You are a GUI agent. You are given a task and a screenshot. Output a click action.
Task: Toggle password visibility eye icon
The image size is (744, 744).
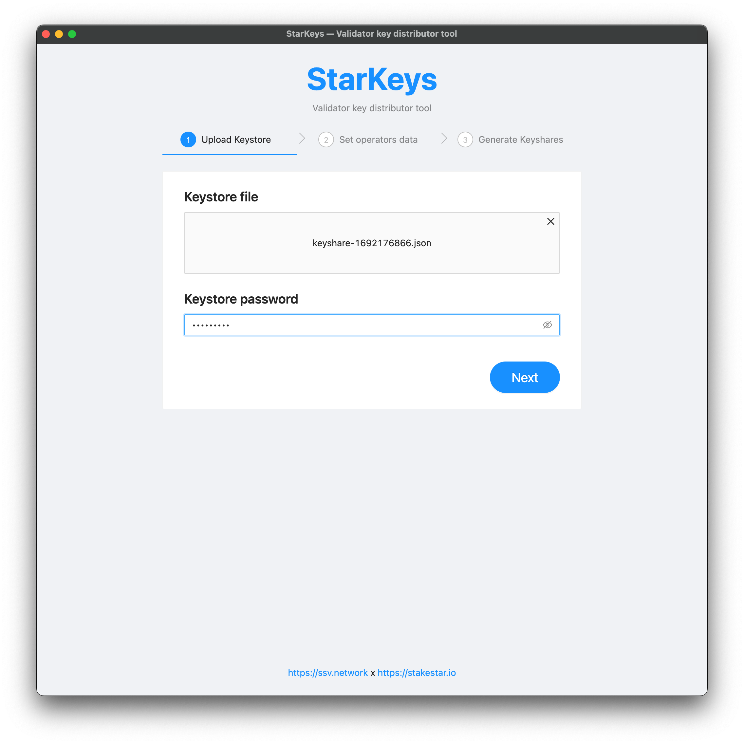547,325
